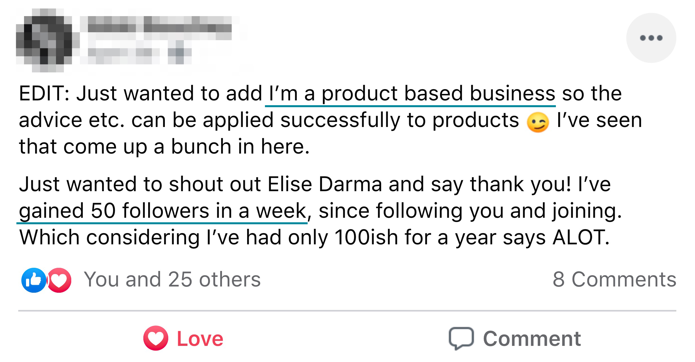Click the name Elise Darma in post
The image size is (695, 362).
click(x=325, y=184)
